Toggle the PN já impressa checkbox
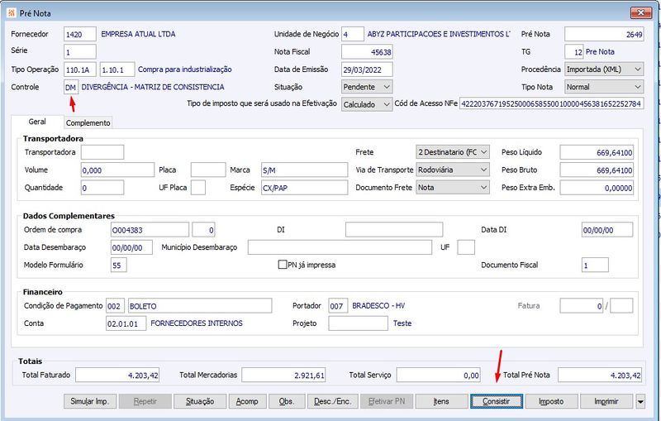Screen dimensions: 661x421 coord(283,266)
